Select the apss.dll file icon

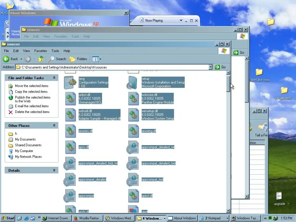71,147
